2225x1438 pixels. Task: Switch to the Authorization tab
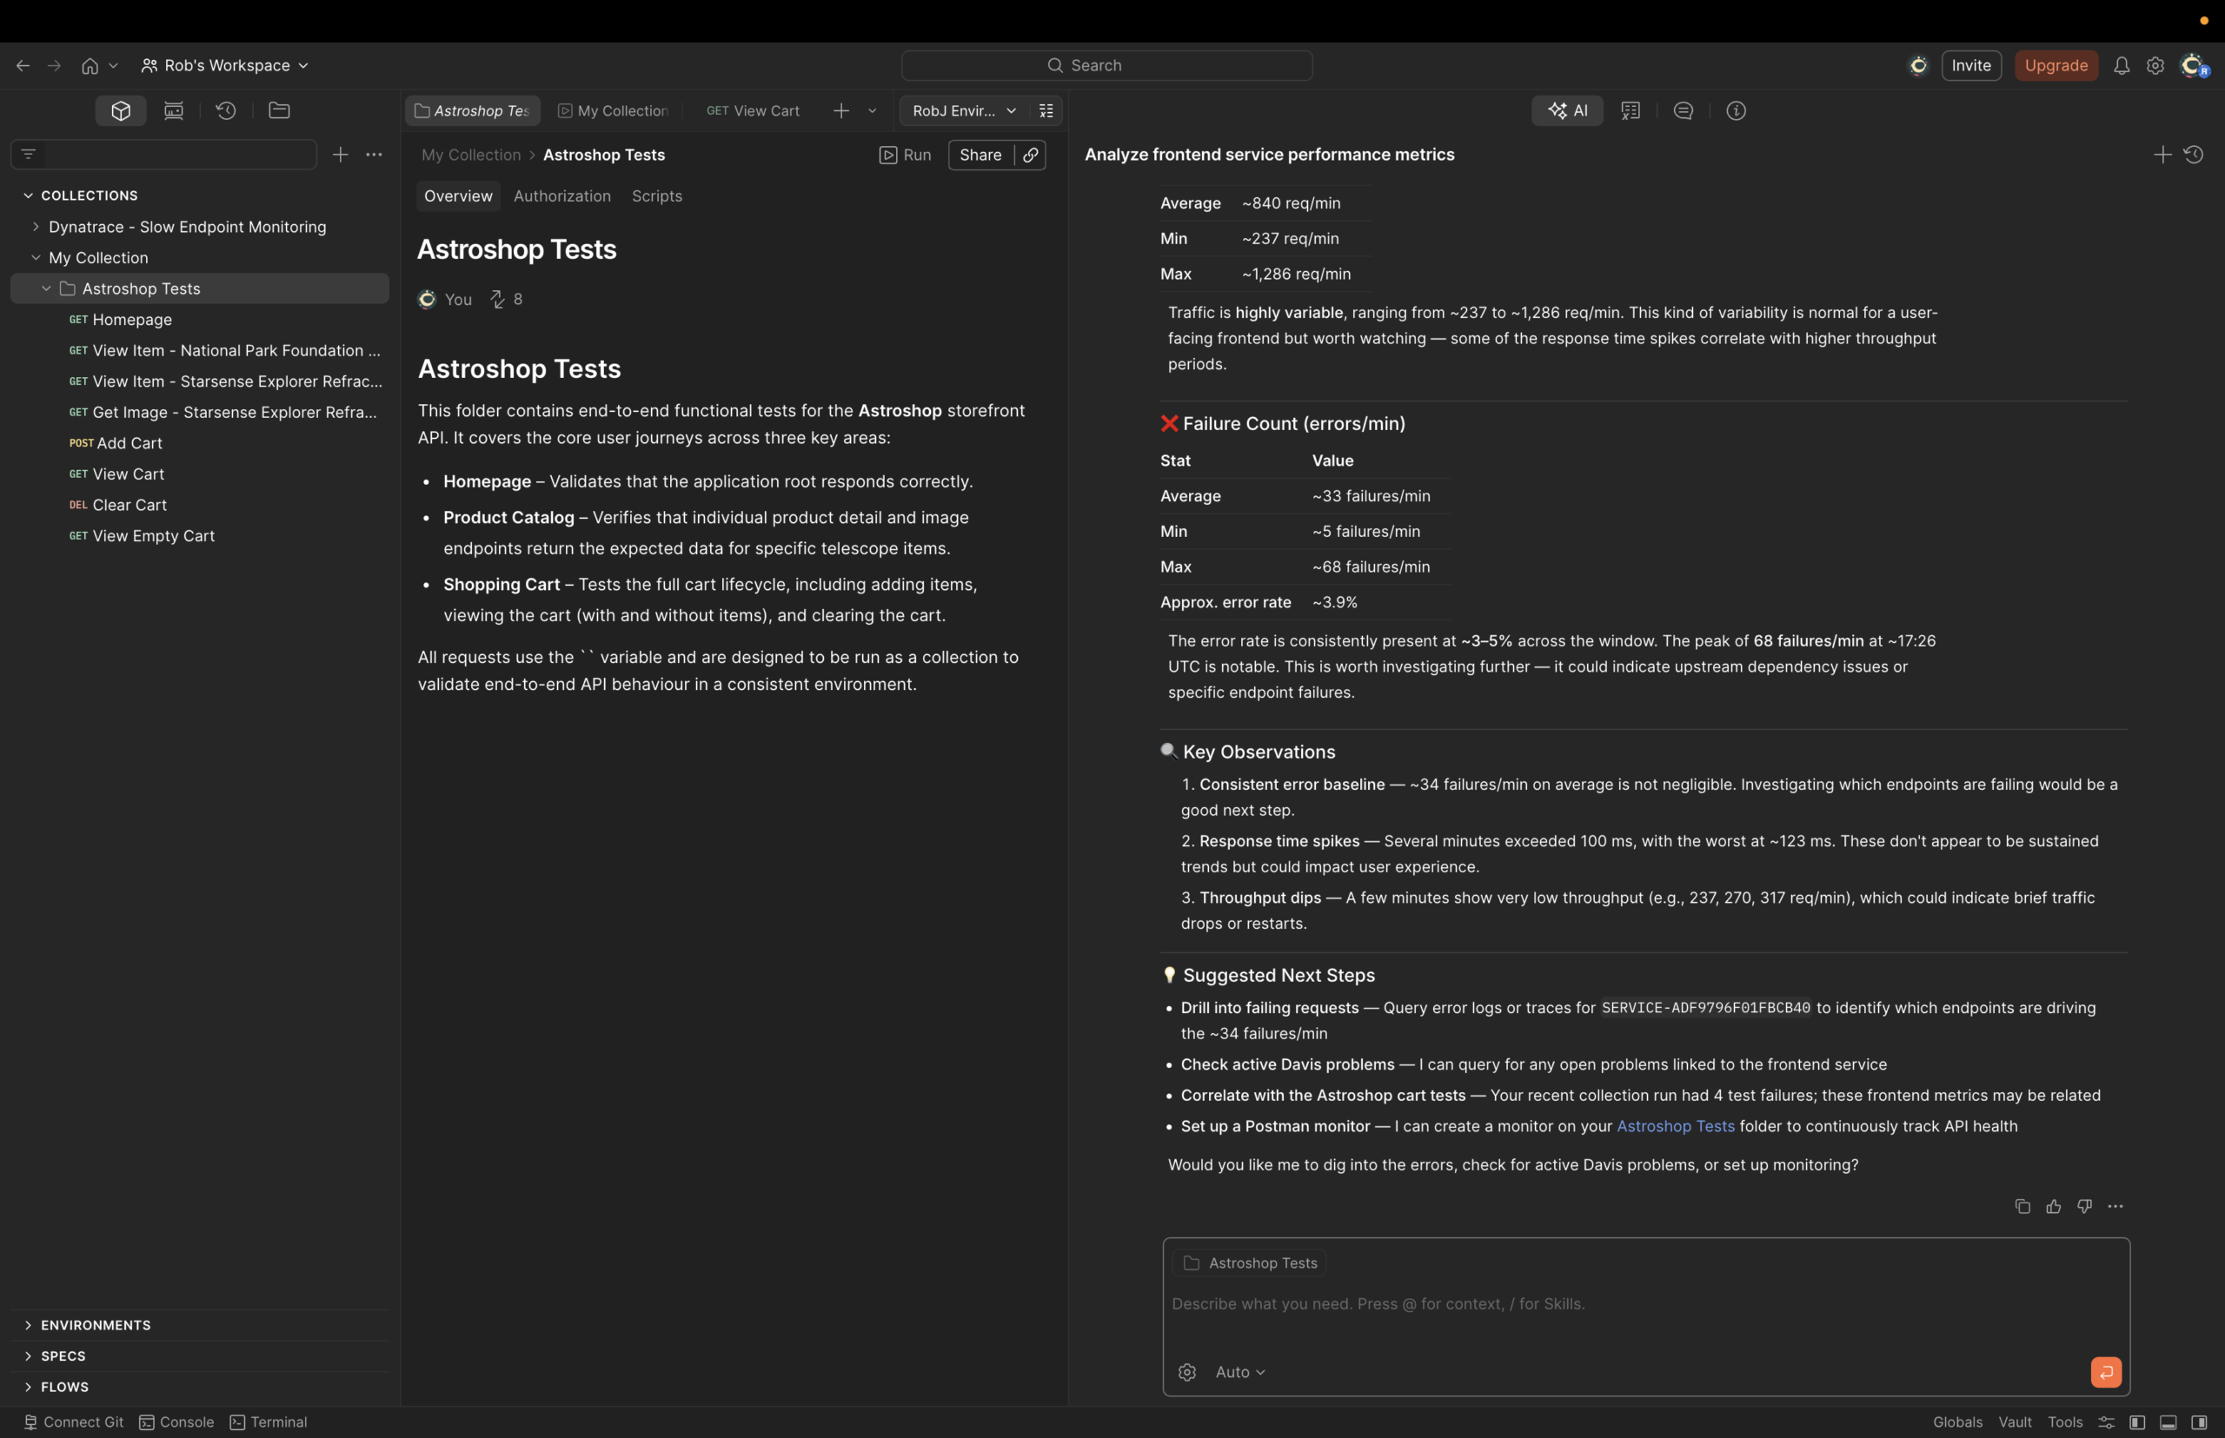(x=561, y=196)
